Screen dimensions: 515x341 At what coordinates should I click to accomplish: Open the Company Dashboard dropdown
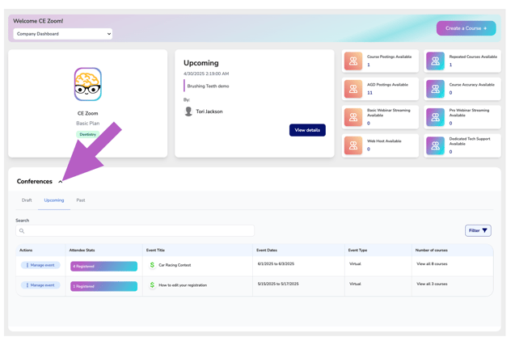(63, 34)
